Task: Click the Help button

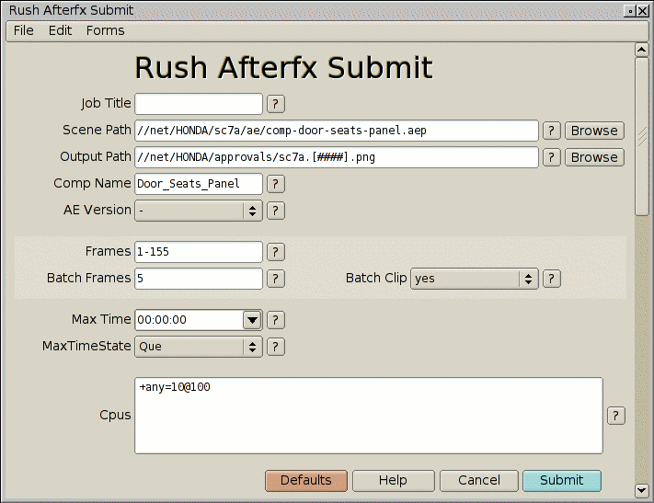Action: point(394,481)
